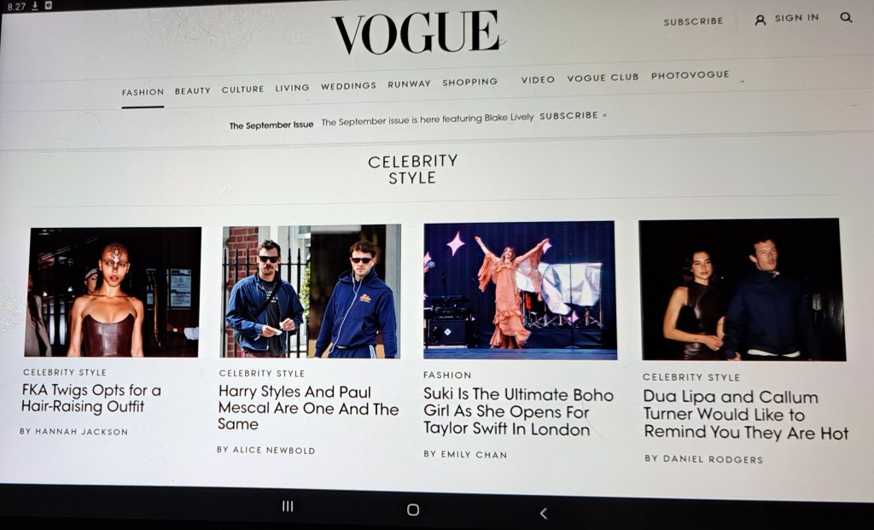Click Sign In text link

coord(796,18)
